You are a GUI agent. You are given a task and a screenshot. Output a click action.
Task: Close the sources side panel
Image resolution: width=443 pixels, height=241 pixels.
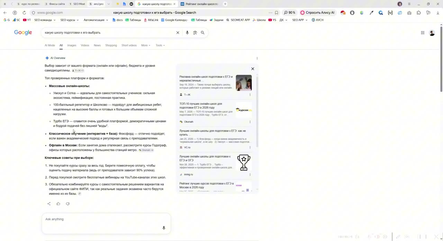[253, 69]
